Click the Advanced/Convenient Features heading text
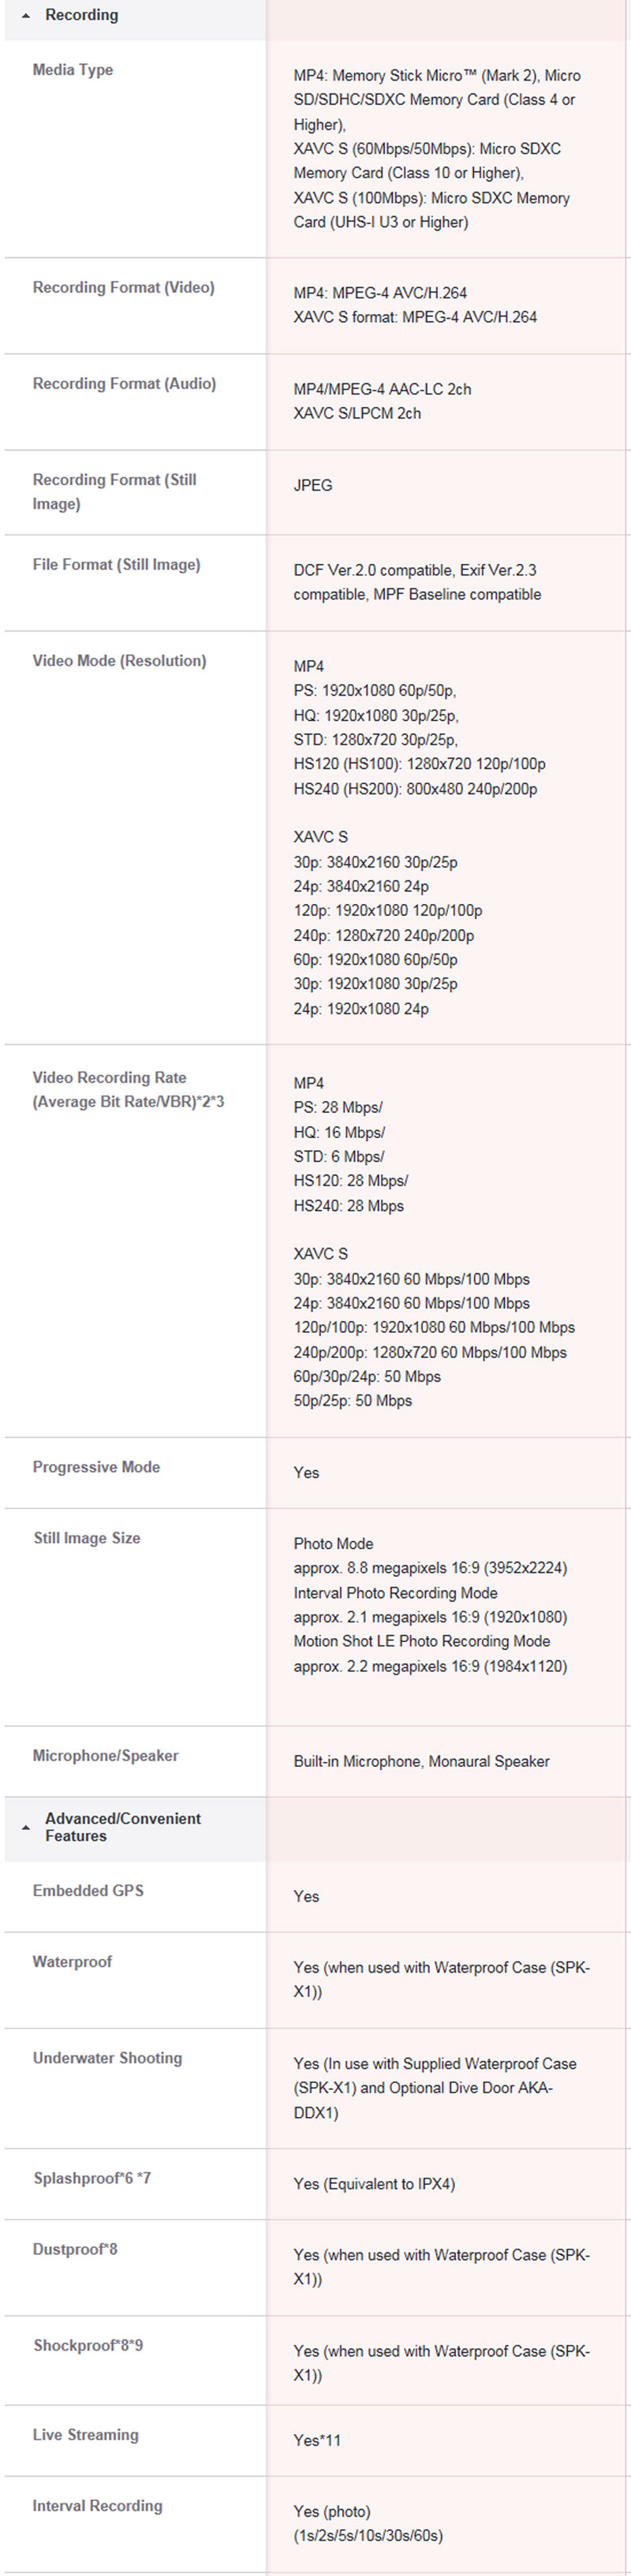 122,1826
